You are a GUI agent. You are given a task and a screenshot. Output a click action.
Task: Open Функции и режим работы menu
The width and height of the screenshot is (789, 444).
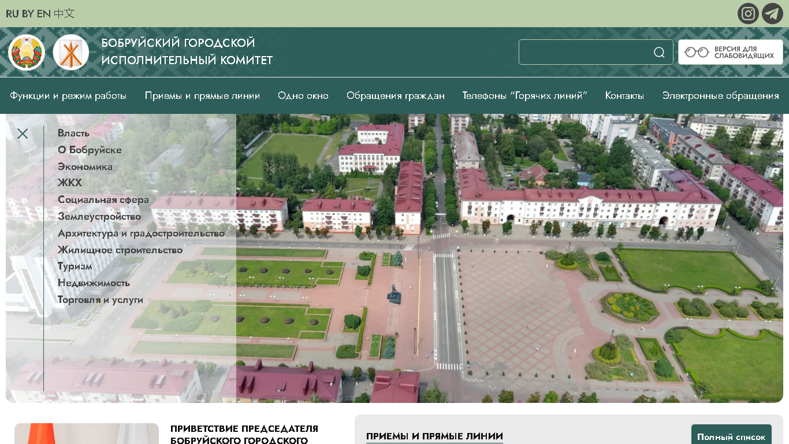68,96
